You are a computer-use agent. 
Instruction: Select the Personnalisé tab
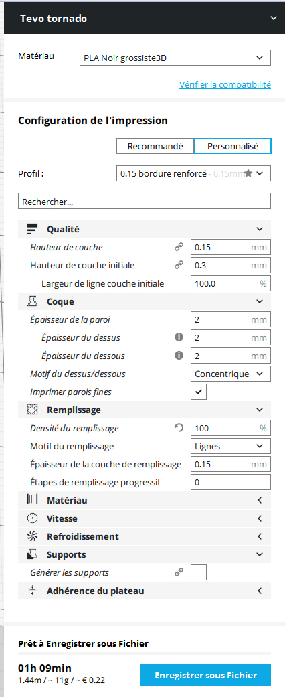coord(233,146)
